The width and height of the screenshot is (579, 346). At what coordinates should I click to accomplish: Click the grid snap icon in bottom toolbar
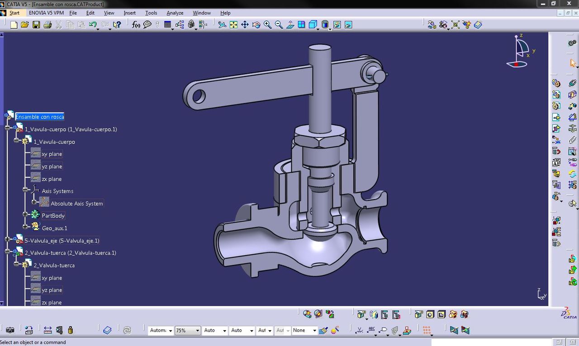point(427,331)
